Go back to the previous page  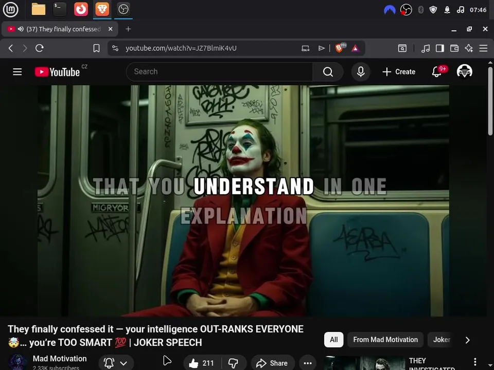click(11, 48)
